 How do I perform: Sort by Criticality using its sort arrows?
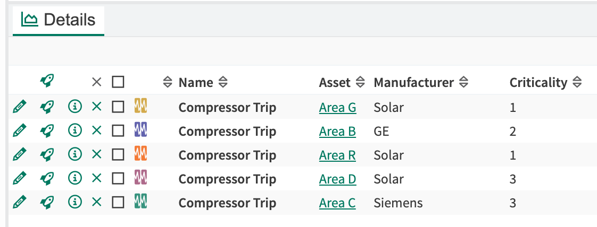577,82
